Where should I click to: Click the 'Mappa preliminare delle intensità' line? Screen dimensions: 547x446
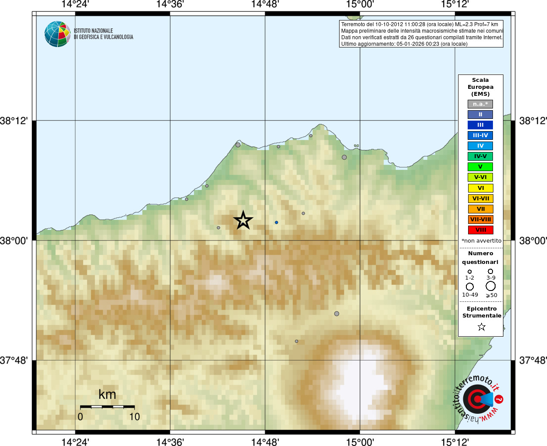coord(422,31)
